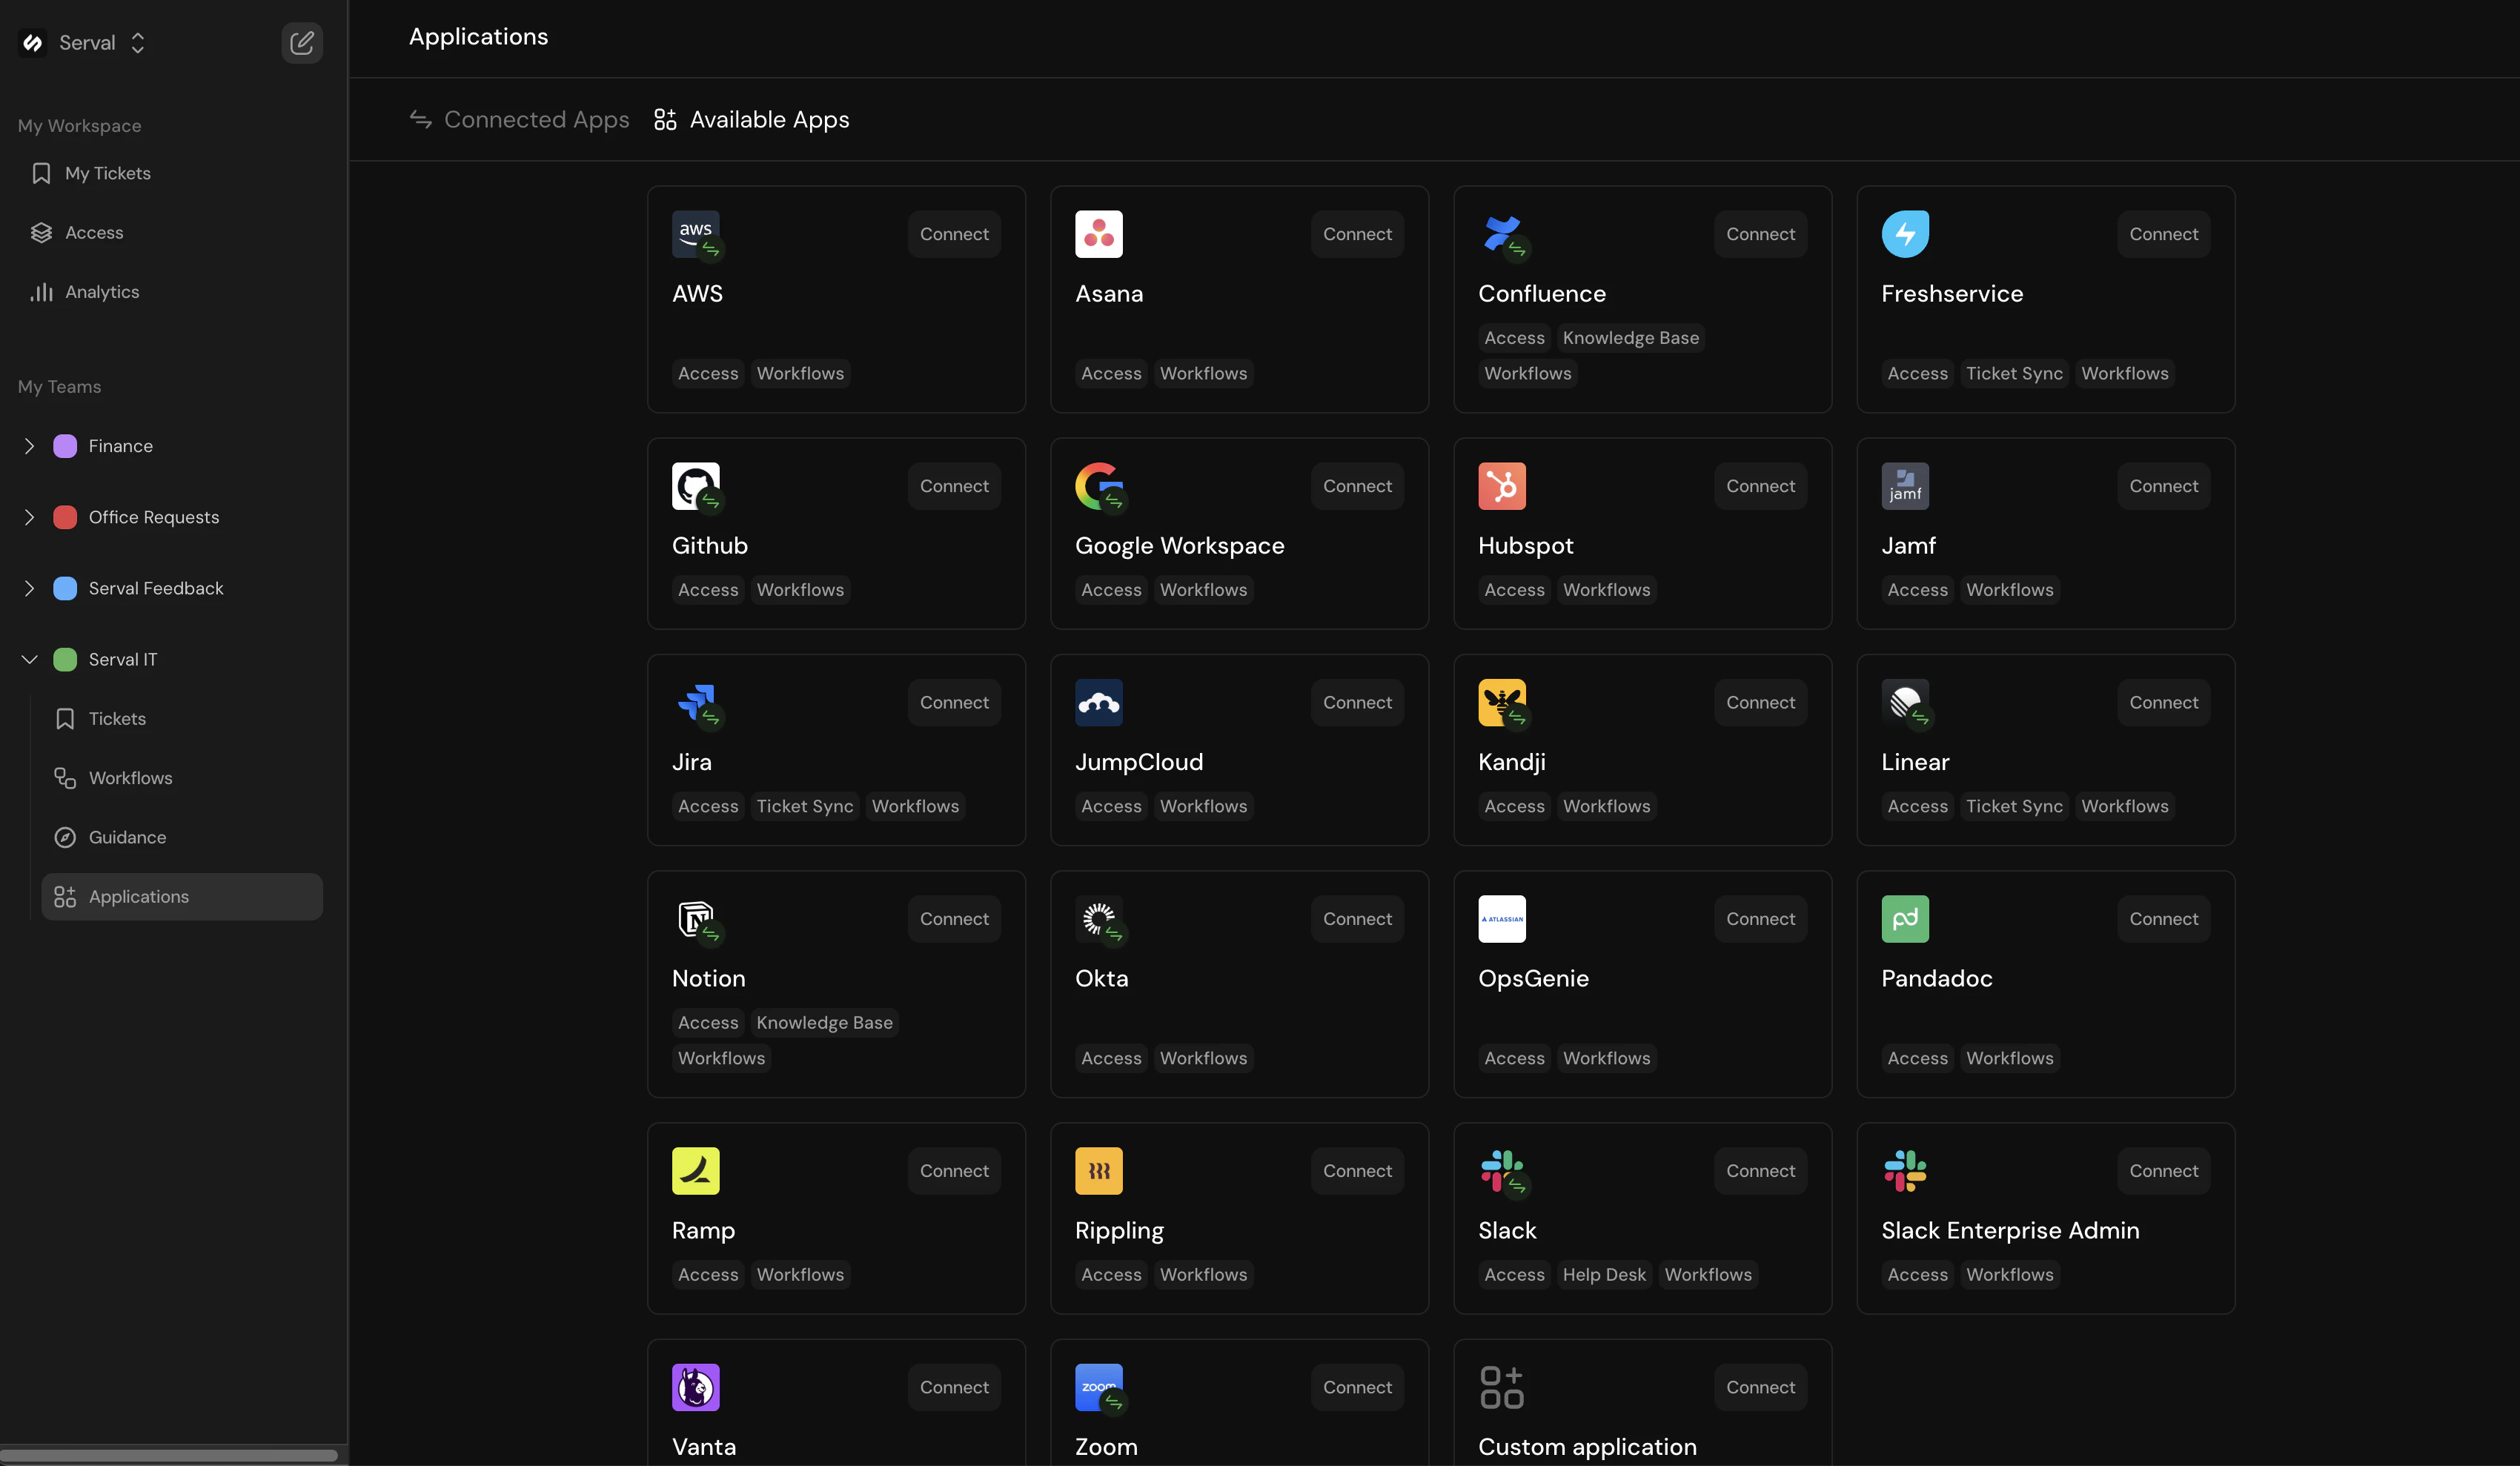Select the Analytics chart icon in sidebar
Viewport: 2520px width, 1466px height.
point(42,291)
